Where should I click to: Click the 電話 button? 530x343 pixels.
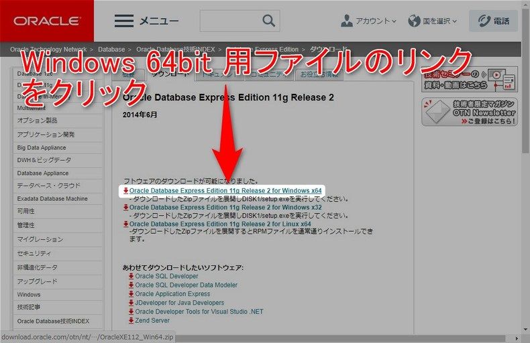493,21
